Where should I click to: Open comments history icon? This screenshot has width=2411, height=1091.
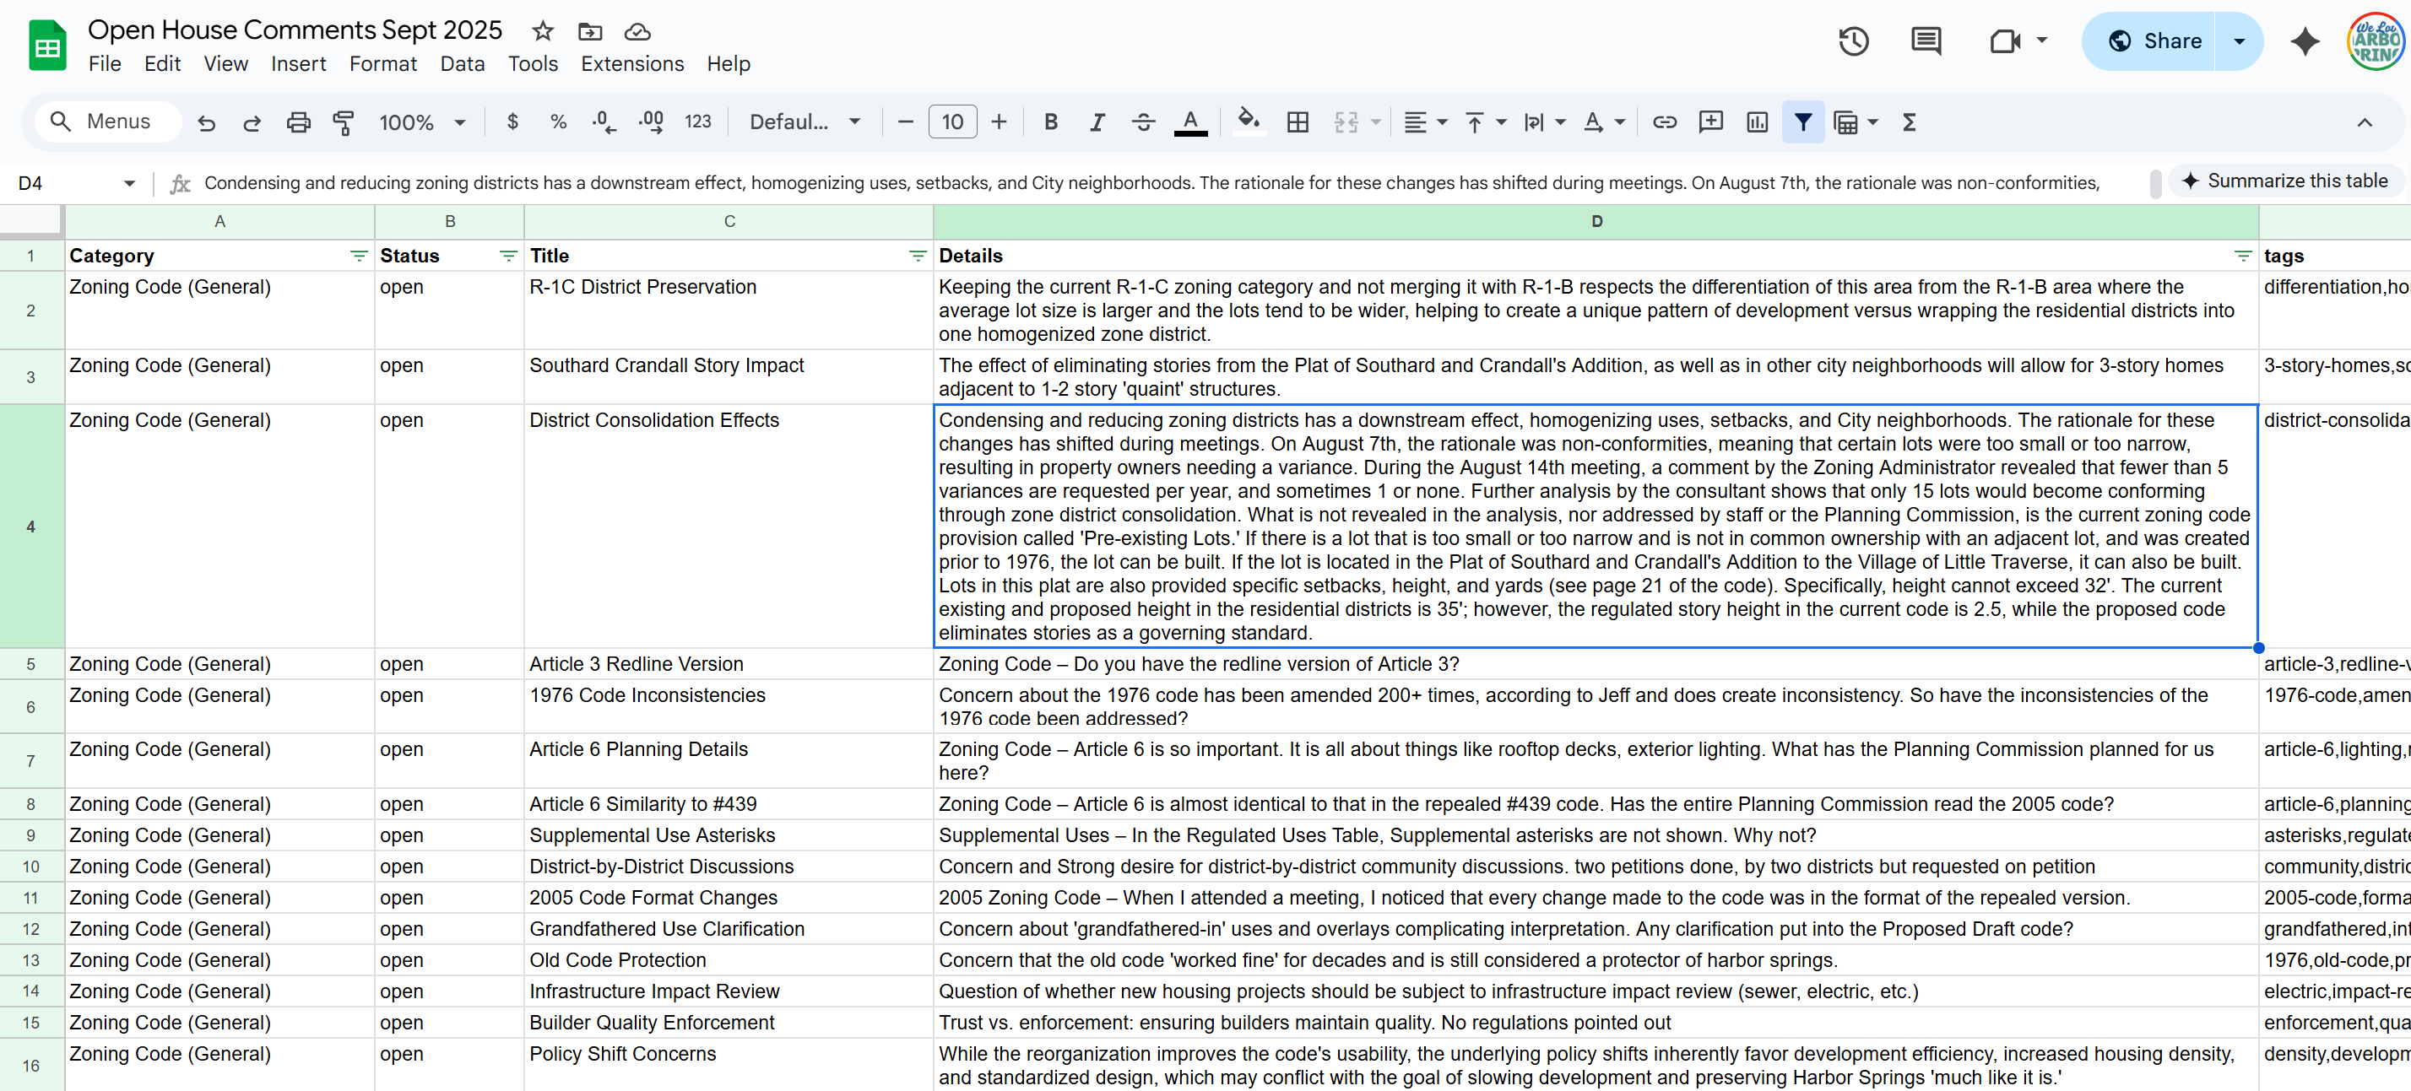1926,41
